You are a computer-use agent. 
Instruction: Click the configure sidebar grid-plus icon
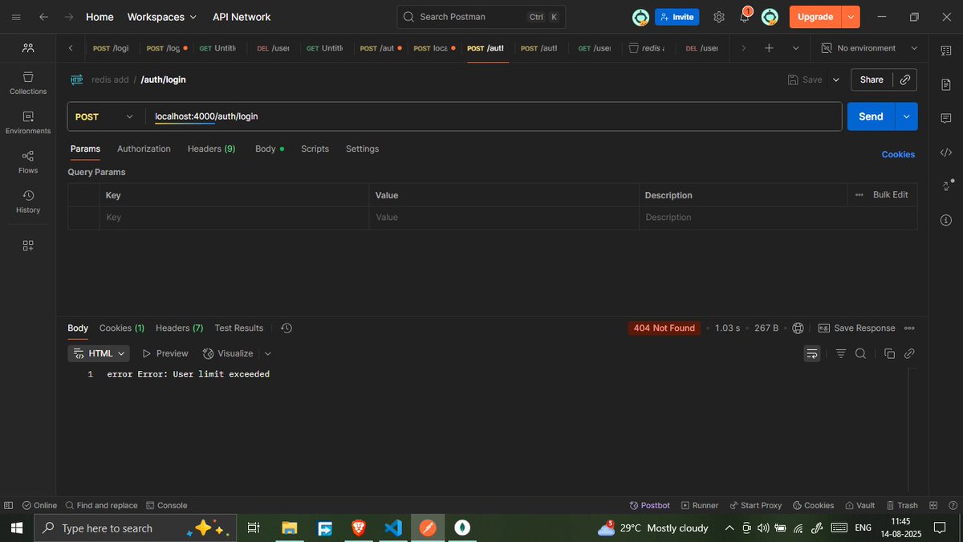[28, 246]
